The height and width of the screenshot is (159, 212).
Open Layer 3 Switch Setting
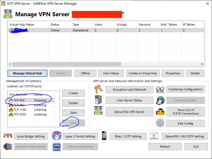pos(80,136)
